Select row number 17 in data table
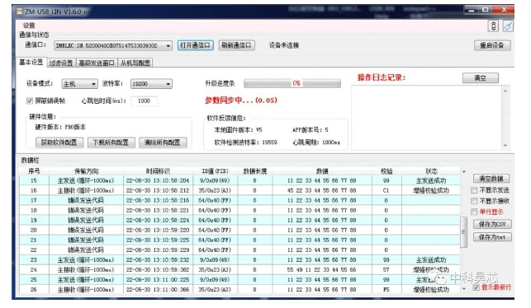 coord(34,200)
